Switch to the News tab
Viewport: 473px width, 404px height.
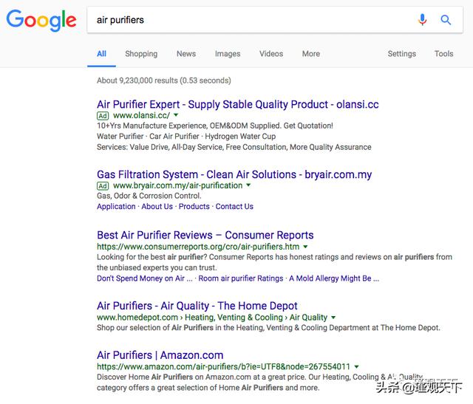pos(186,54)
